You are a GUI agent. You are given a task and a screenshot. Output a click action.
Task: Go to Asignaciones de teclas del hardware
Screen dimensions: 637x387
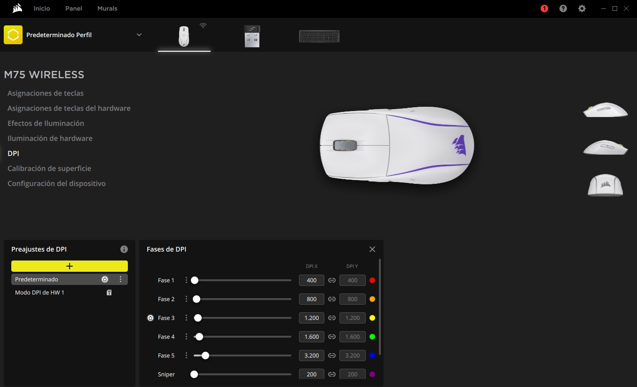69,108
